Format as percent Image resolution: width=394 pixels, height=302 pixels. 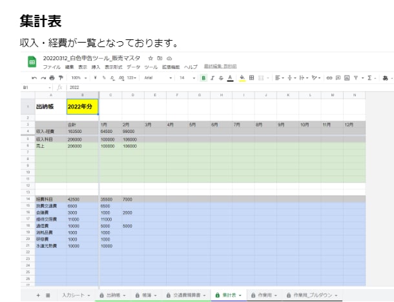(104, 78)
